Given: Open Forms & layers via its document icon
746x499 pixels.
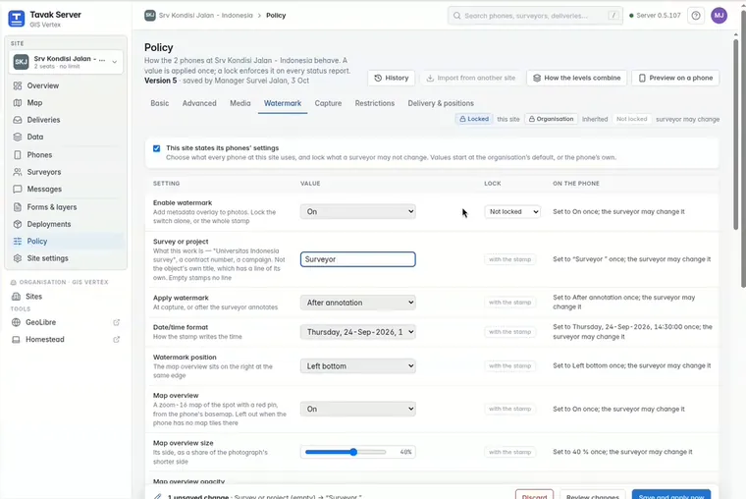Looking at the screenshot, I should [x=18, y=207].
